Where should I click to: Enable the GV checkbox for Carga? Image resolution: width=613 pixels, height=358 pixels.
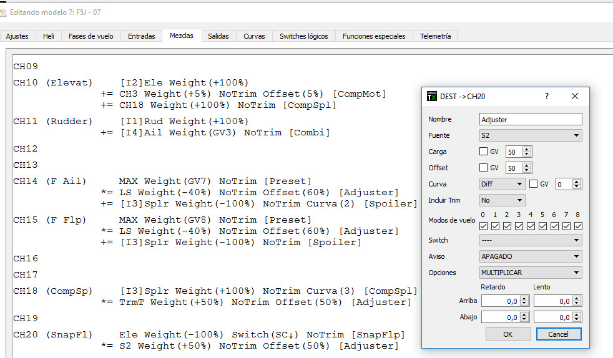pos(484,152)
